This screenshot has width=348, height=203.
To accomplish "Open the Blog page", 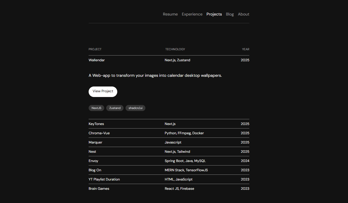I will 230,14.
